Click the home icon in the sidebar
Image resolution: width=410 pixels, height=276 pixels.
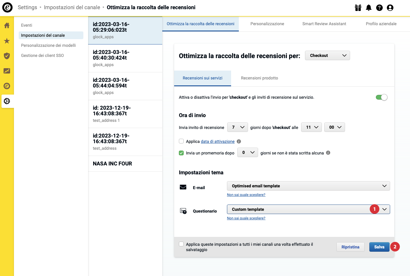click(x=7, y=25)
